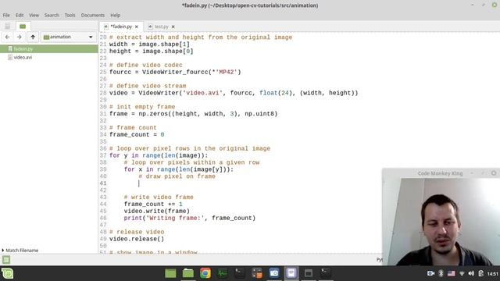Open the Documents menu

pyautogui.click(x=92, y=16)
